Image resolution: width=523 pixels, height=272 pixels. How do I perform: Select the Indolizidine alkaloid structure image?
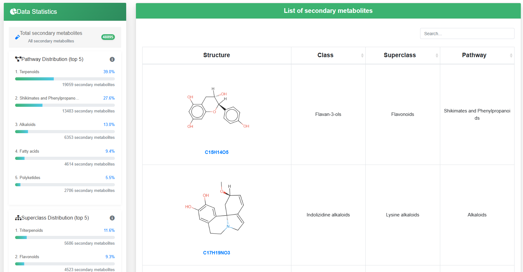(x=215, y=208)
